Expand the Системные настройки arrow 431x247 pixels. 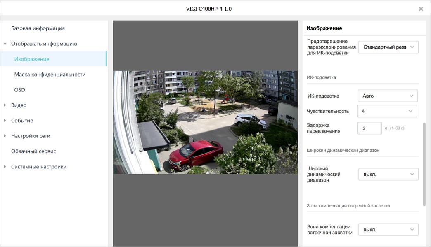[5, 166]
